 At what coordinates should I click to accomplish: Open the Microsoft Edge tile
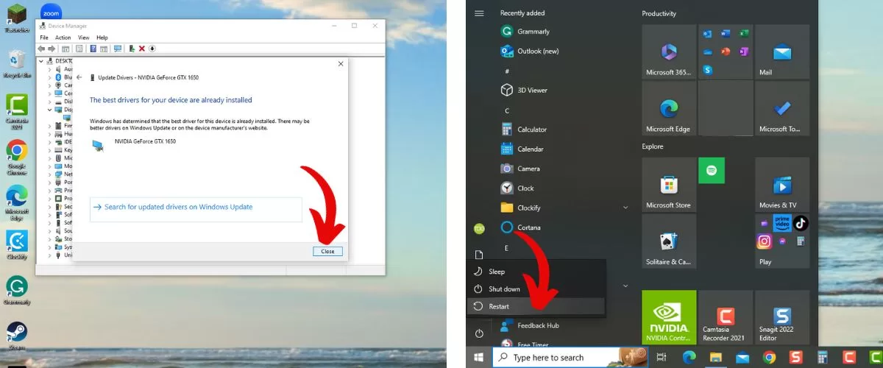[x=669, y=108]
